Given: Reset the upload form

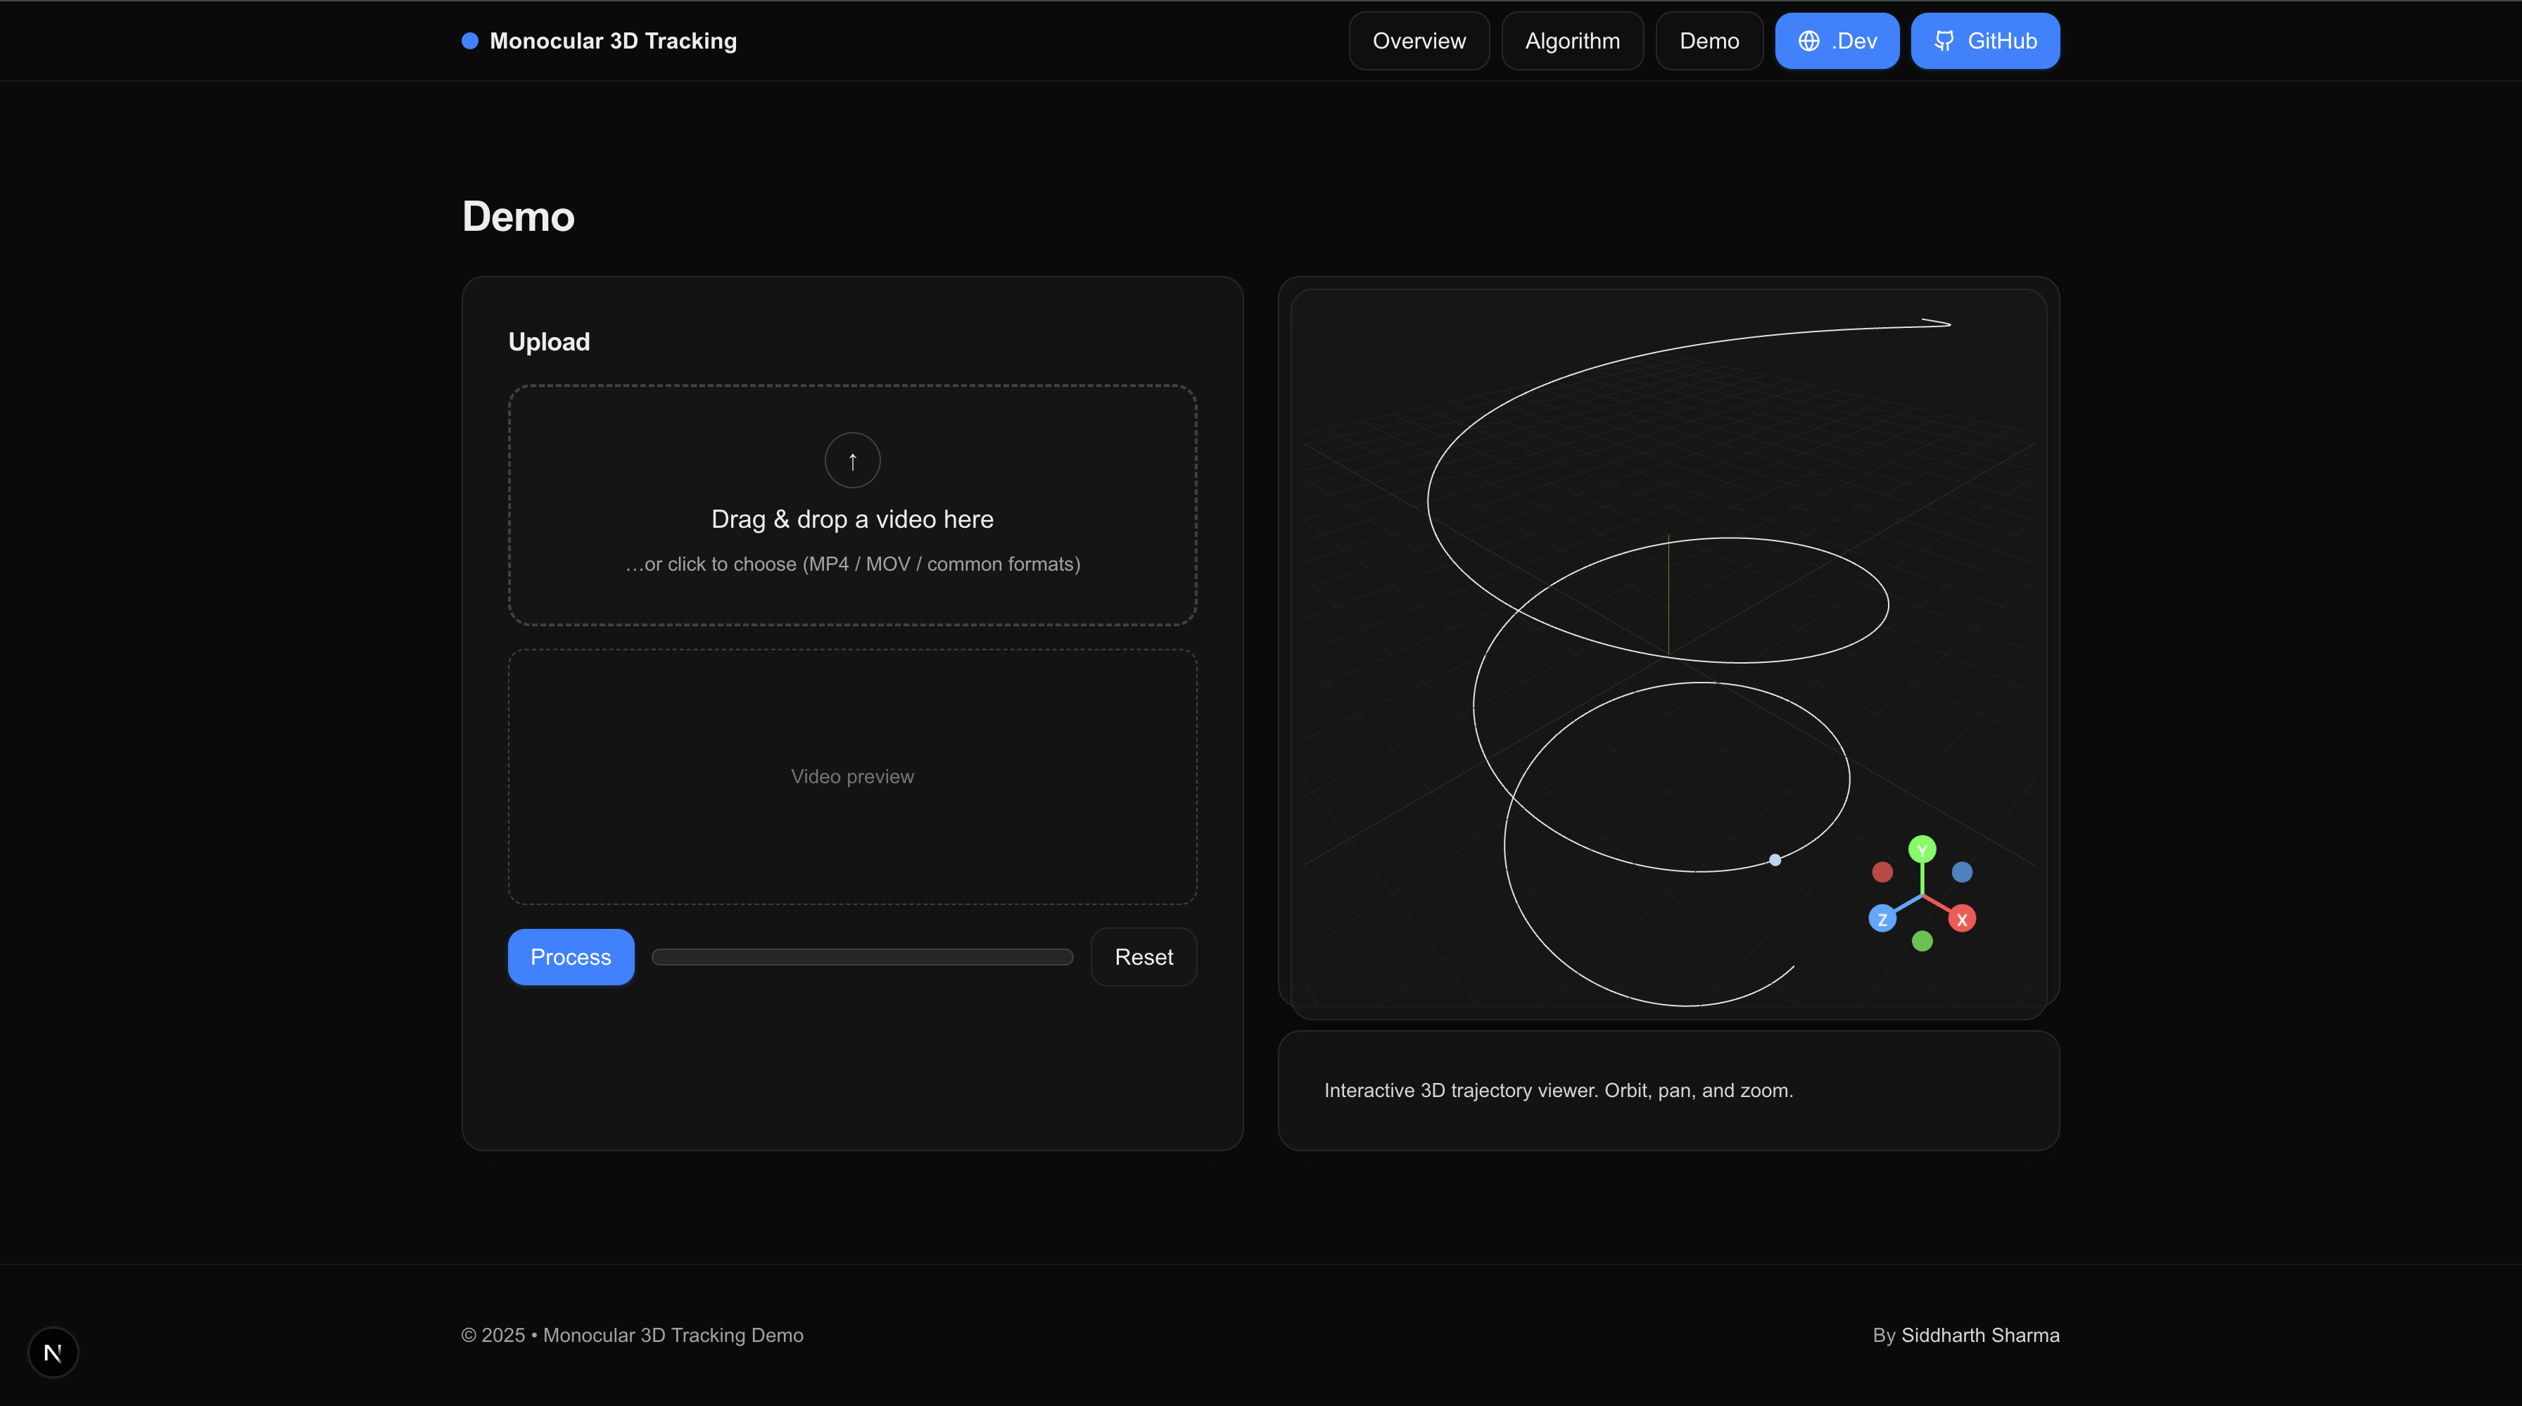Looking at the screenshot, I should (1143, 956).
